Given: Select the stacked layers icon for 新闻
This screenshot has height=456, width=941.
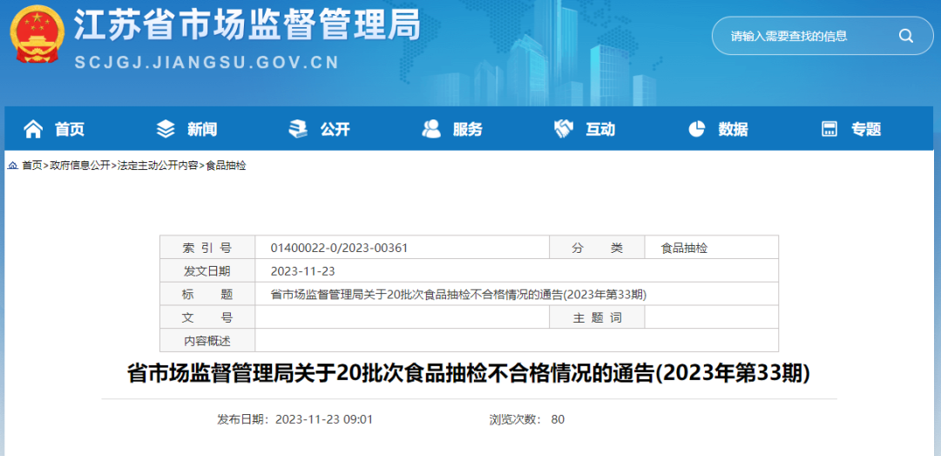Looking at the screenshot, I should click(x=166, y=129).
